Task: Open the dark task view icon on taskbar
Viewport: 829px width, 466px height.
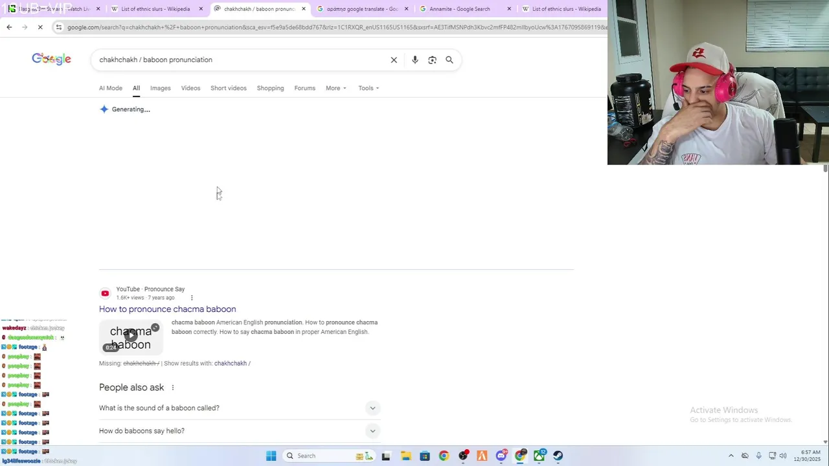Action: coord(386,456)
